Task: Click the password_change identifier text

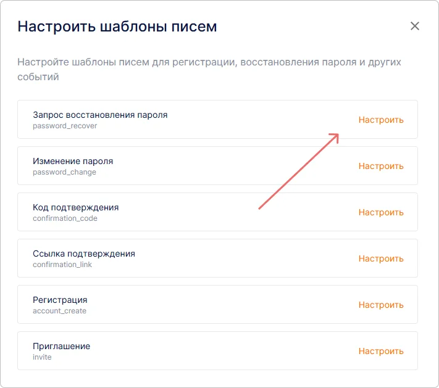Action: (x=64, y=172)
